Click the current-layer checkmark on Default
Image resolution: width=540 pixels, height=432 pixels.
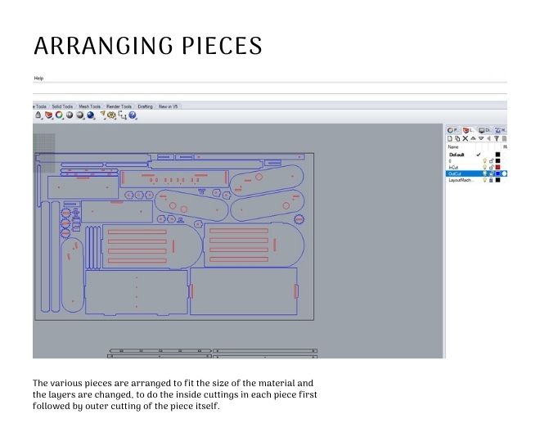coord(479,155)
